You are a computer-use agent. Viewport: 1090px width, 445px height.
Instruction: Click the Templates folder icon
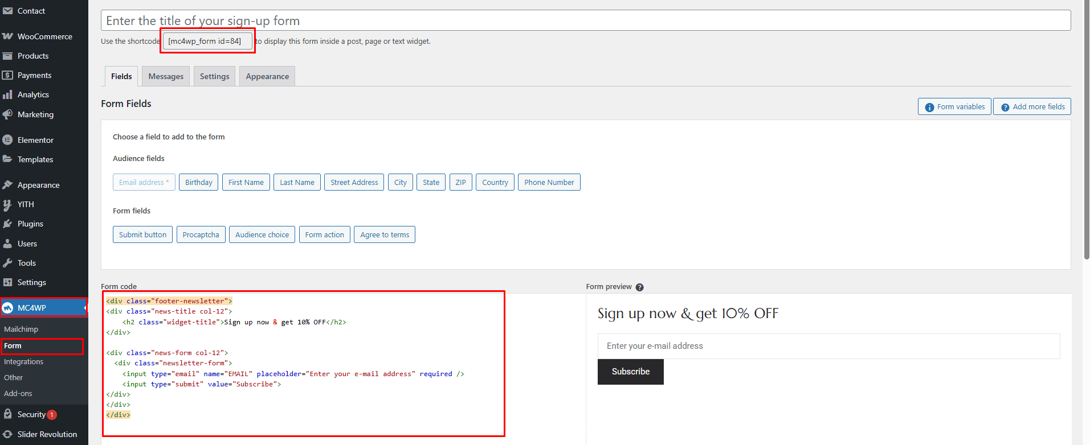(x=7, y=159)
